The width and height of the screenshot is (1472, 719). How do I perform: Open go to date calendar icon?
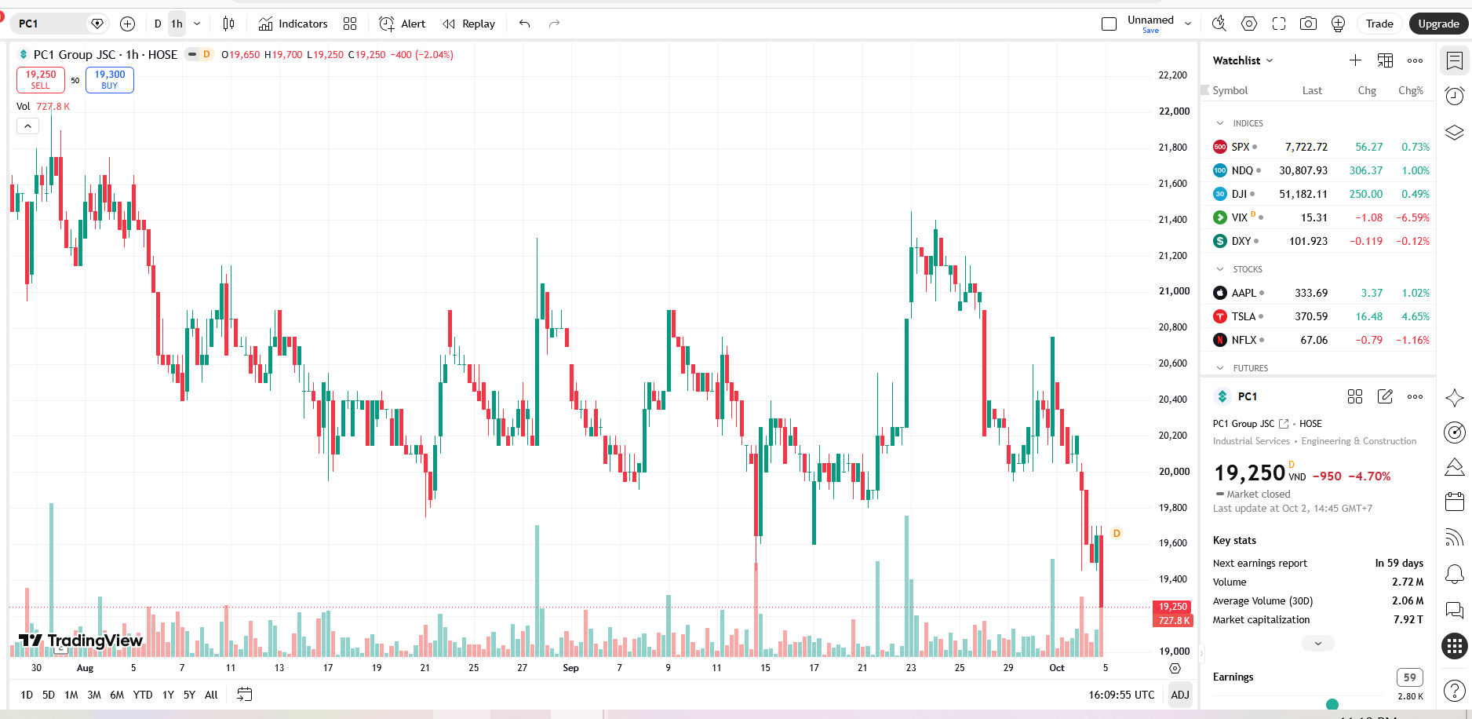point(245,695)
